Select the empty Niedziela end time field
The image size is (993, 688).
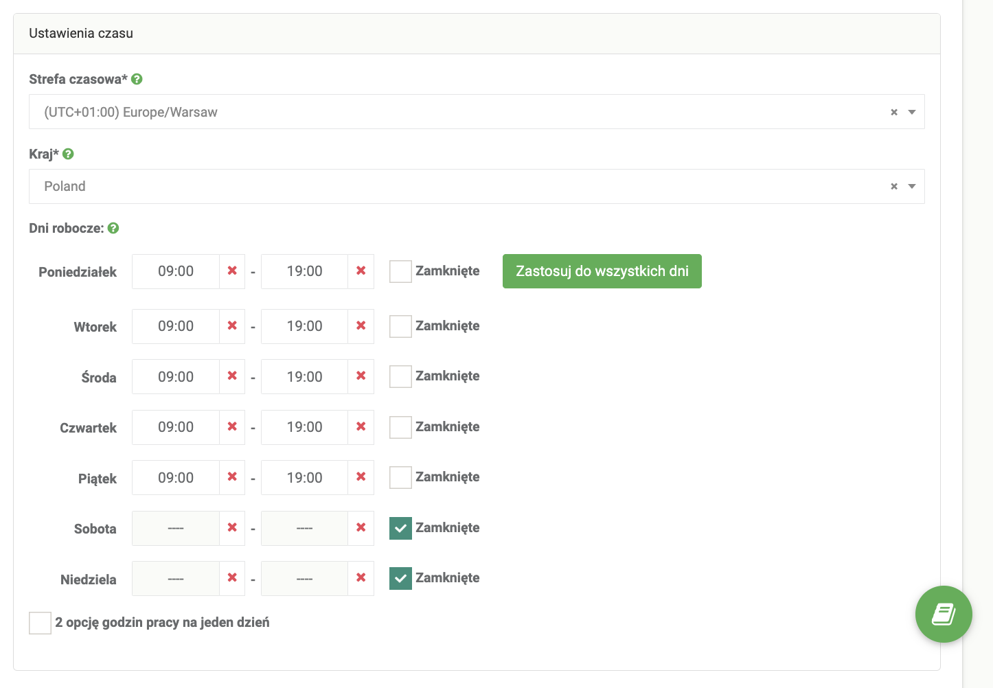point(305,578)
